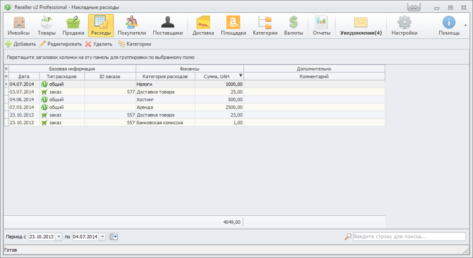The image size is (473, 258).
Task: Open the Категории editor from the toolbar
Action: 134,44
